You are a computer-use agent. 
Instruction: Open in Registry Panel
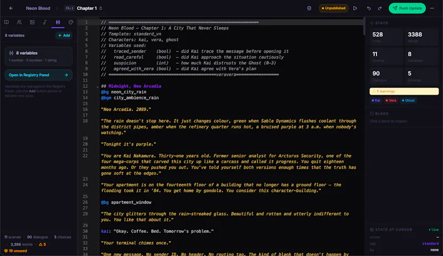tap(38, 75)
